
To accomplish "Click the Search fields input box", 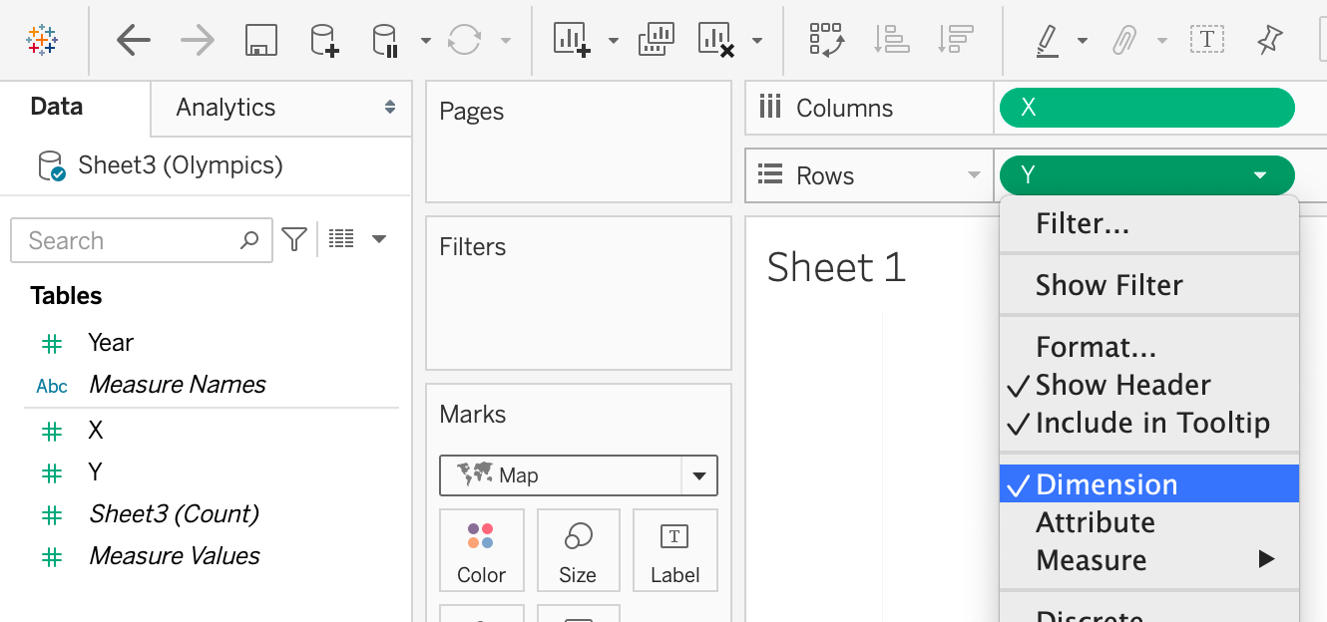I will 130,240.
